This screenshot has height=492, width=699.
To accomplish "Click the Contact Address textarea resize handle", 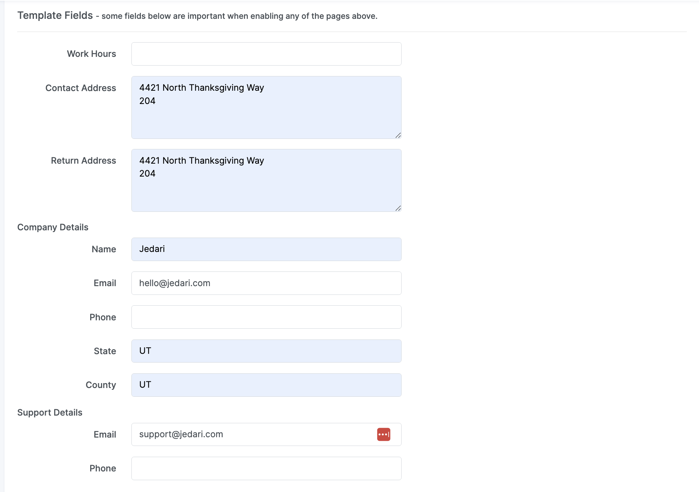I will pyautogui.click(x=398, y=135).
